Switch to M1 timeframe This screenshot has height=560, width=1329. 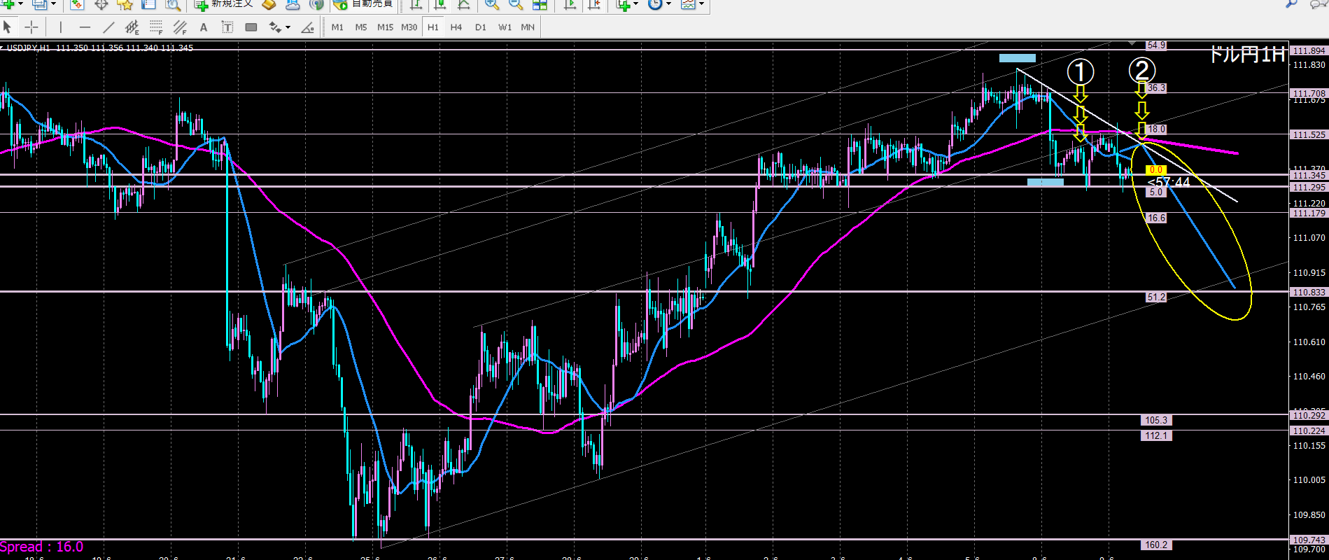(337, 27)
